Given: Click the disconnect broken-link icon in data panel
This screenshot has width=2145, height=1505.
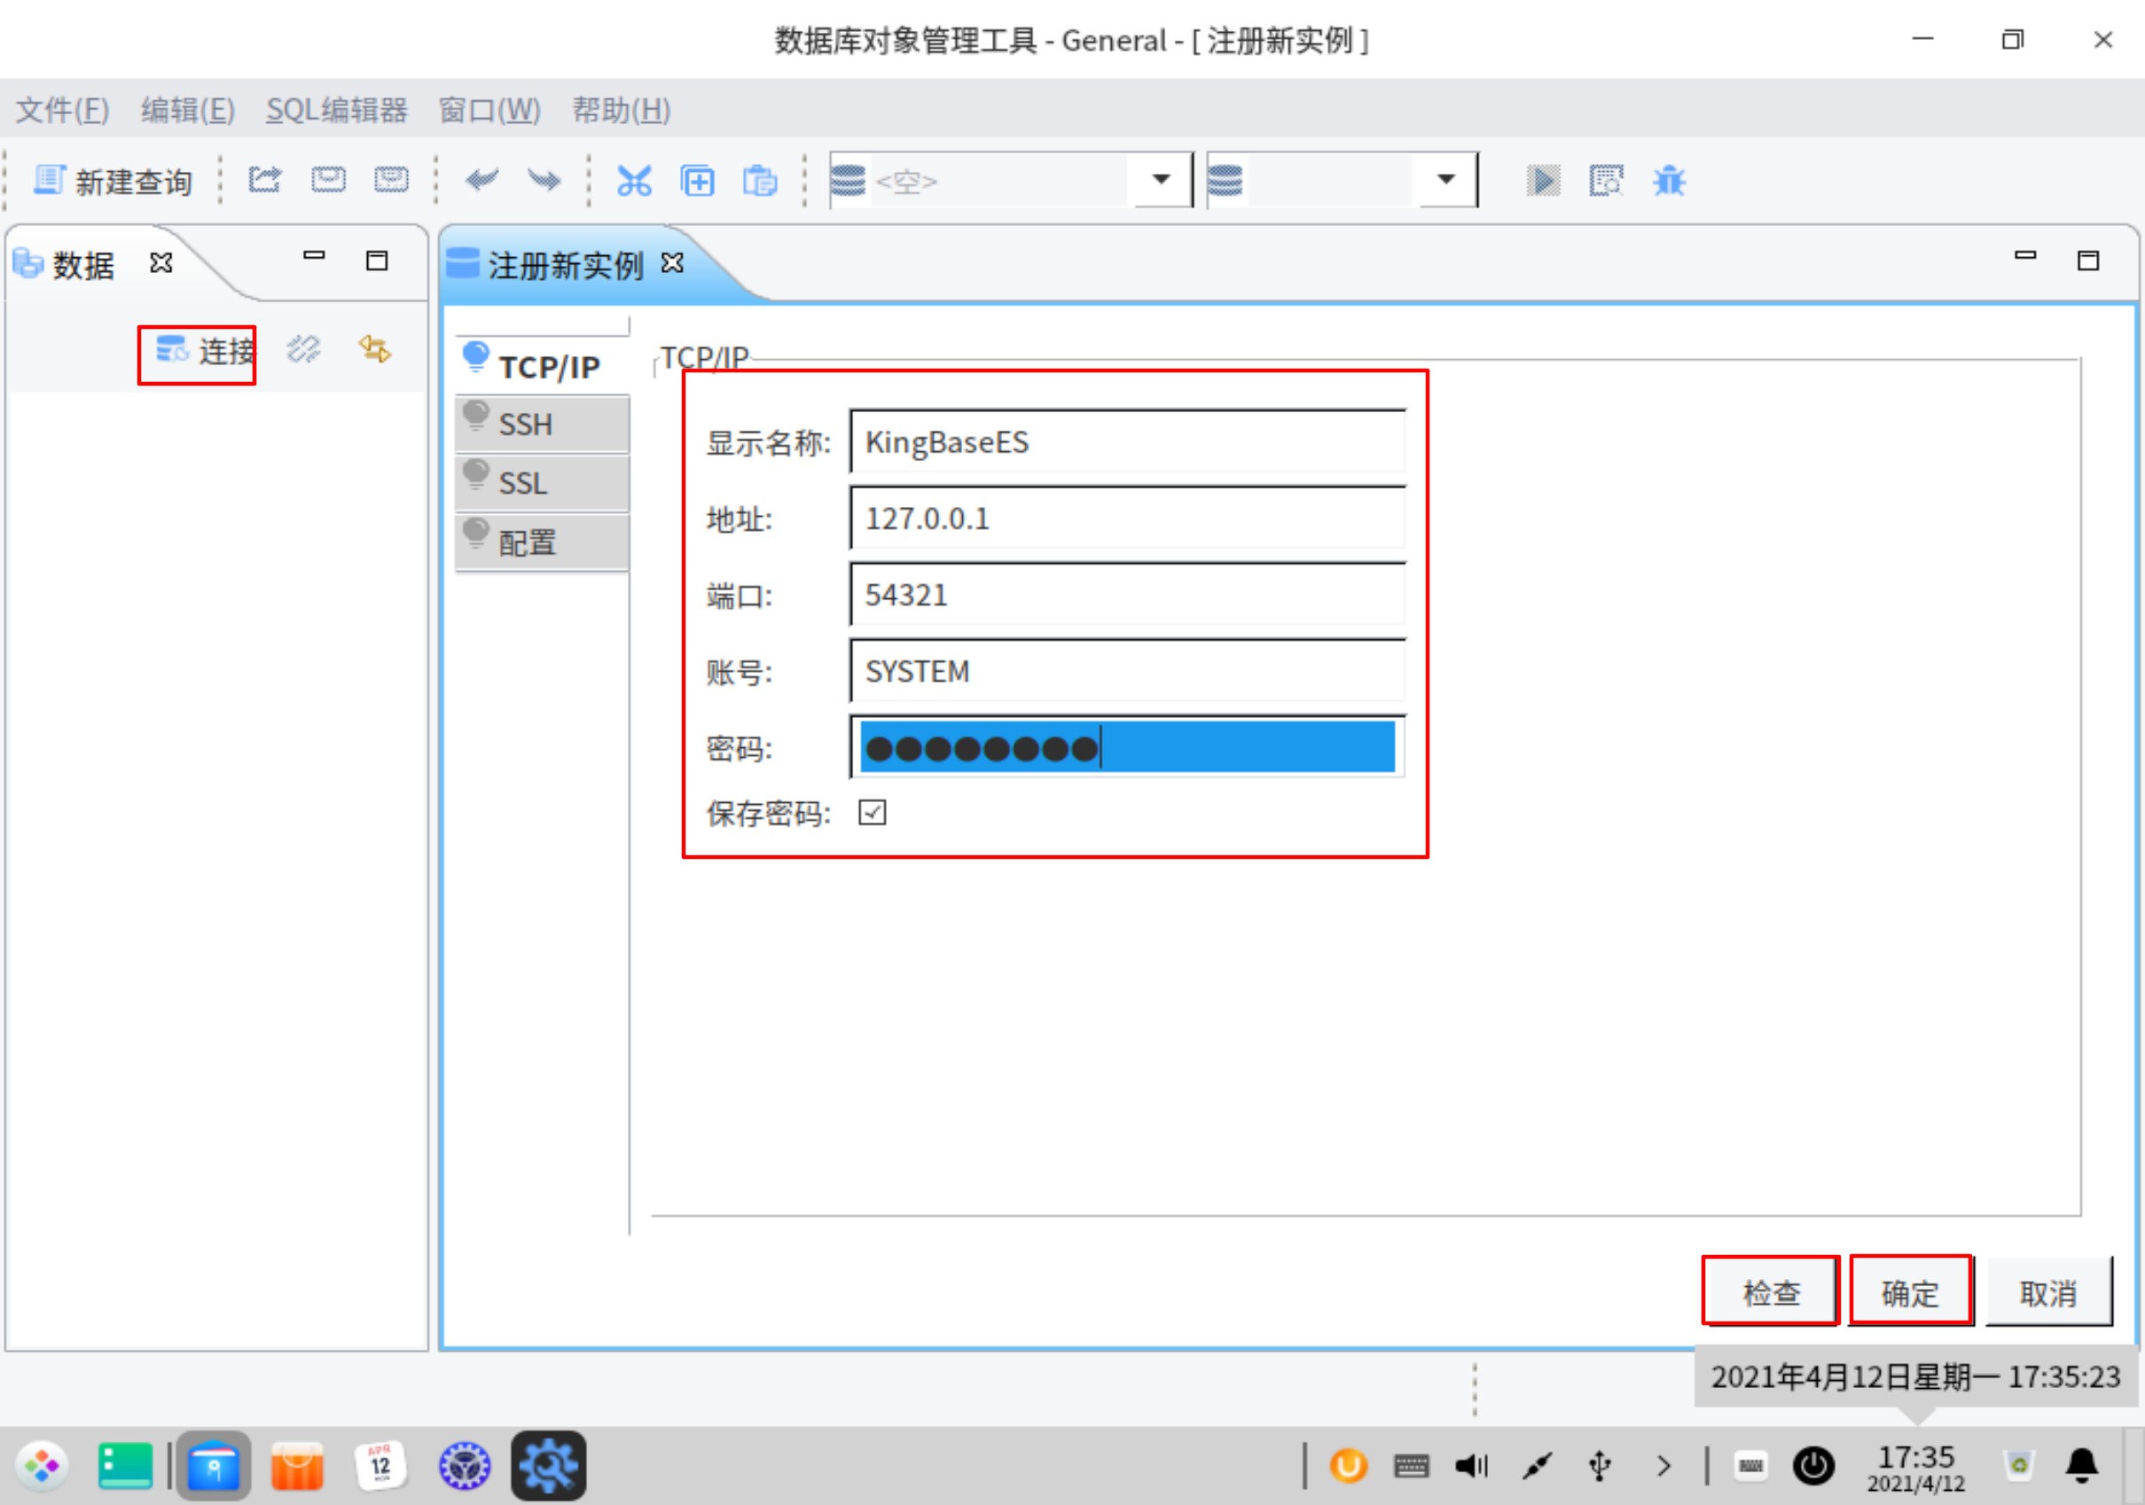Looking at the screenshot, I should [x=303, y=350].
